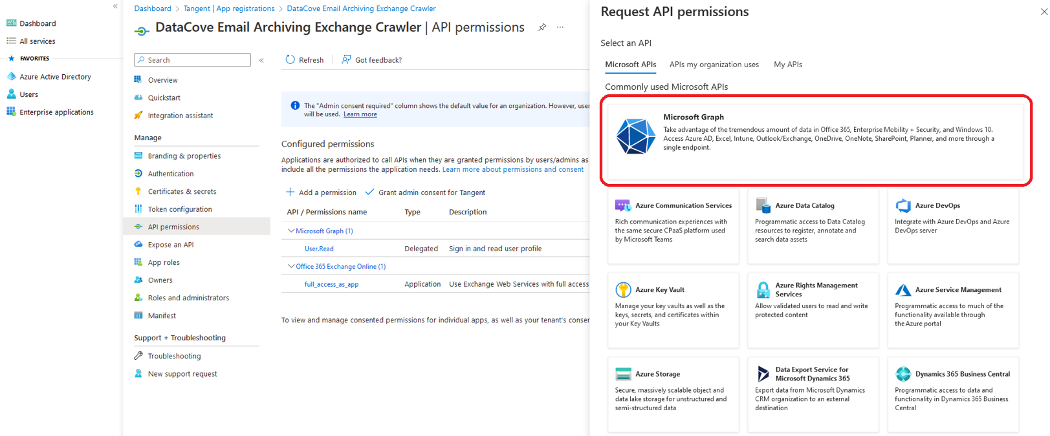Click the Description column header
This screenshot has width=1050, height=436.
click(x=468, y=212)
